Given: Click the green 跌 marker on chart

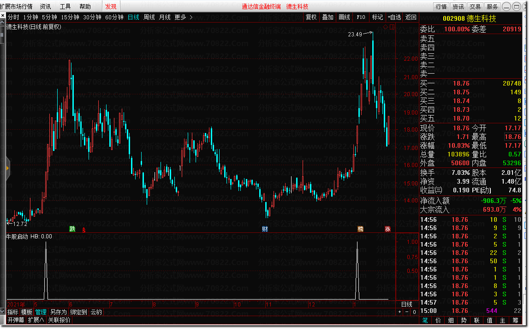Looking at the screenshot, I should point(72,229).
